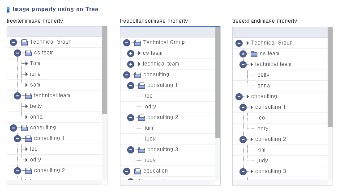Click the arrow icon beside Tom
Viewport: 342px width, 194px height.
click(x=26, y=63)
